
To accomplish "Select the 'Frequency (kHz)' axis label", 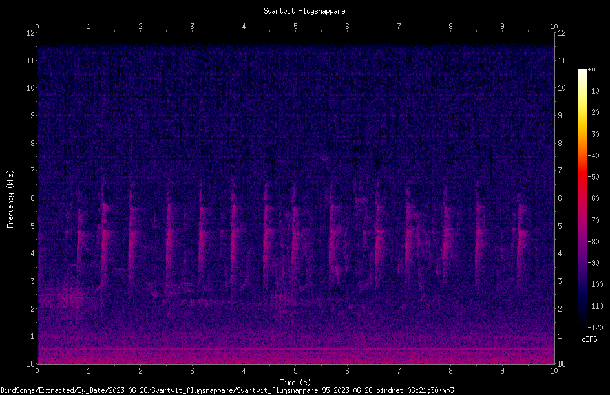I will (x=10, y=198).
